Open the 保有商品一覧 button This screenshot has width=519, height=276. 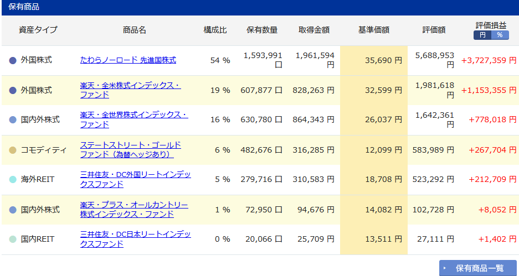pos(478,268)
